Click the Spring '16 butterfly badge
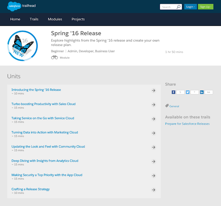Screen dimensions: 221x206 click(22, 46)
